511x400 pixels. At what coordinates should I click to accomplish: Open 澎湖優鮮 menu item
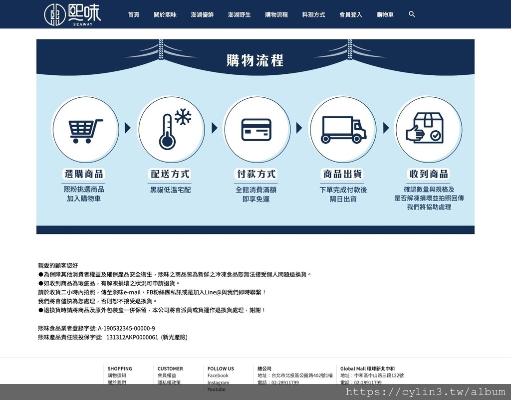[x=203, y=14]
